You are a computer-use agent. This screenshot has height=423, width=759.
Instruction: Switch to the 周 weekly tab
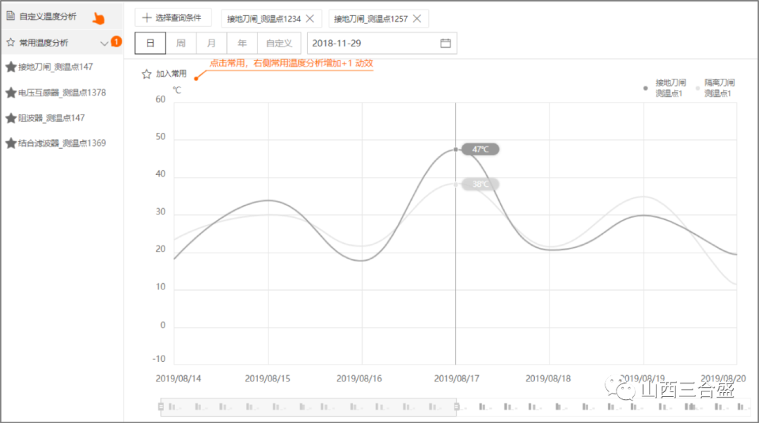pos(181,43)
